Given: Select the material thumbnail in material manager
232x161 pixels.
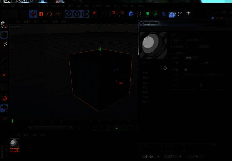Looking at the screenshot, I should tap(14, 143).
